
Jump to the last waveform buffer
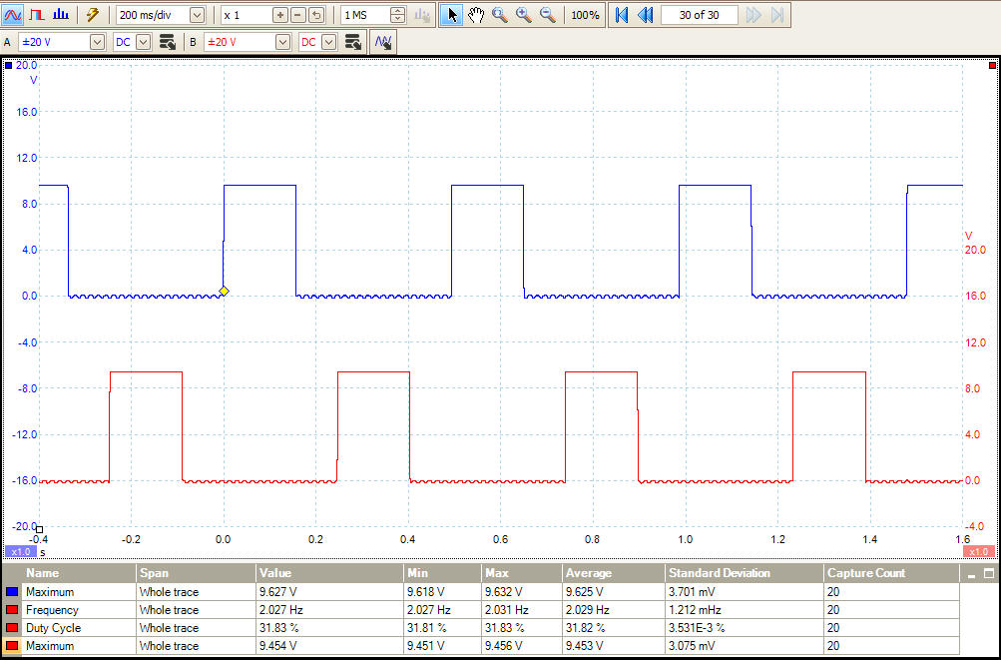coord(776,15)
